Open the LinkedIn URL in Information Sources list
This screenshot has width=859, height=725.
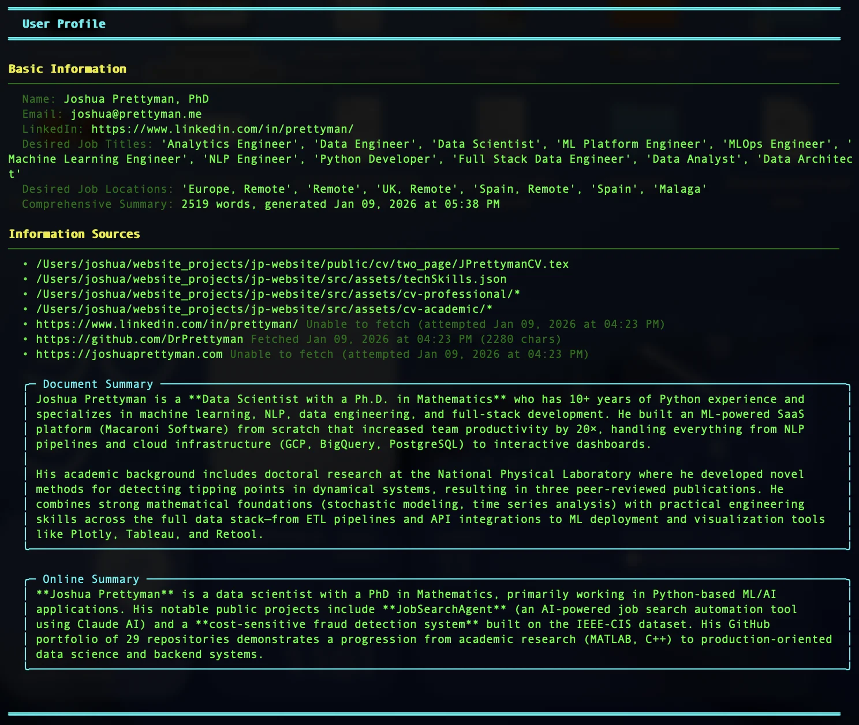pyautogui.click(x=167, y=324)
